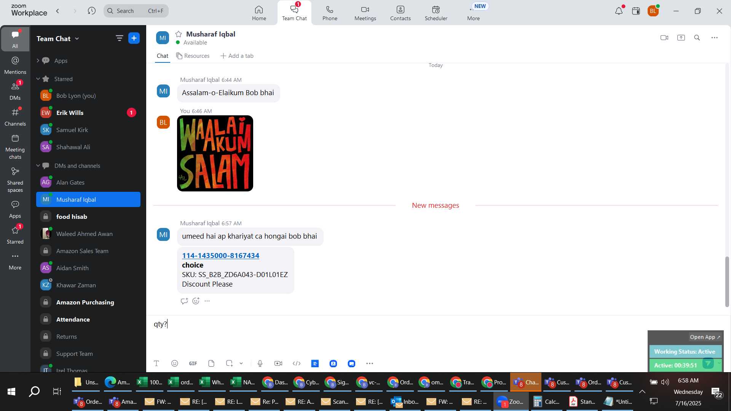Image resolution: width=731 pixels, height=411 pixels.
Task: Click the Working Status: Active bar
Action: tap(685, 352)
